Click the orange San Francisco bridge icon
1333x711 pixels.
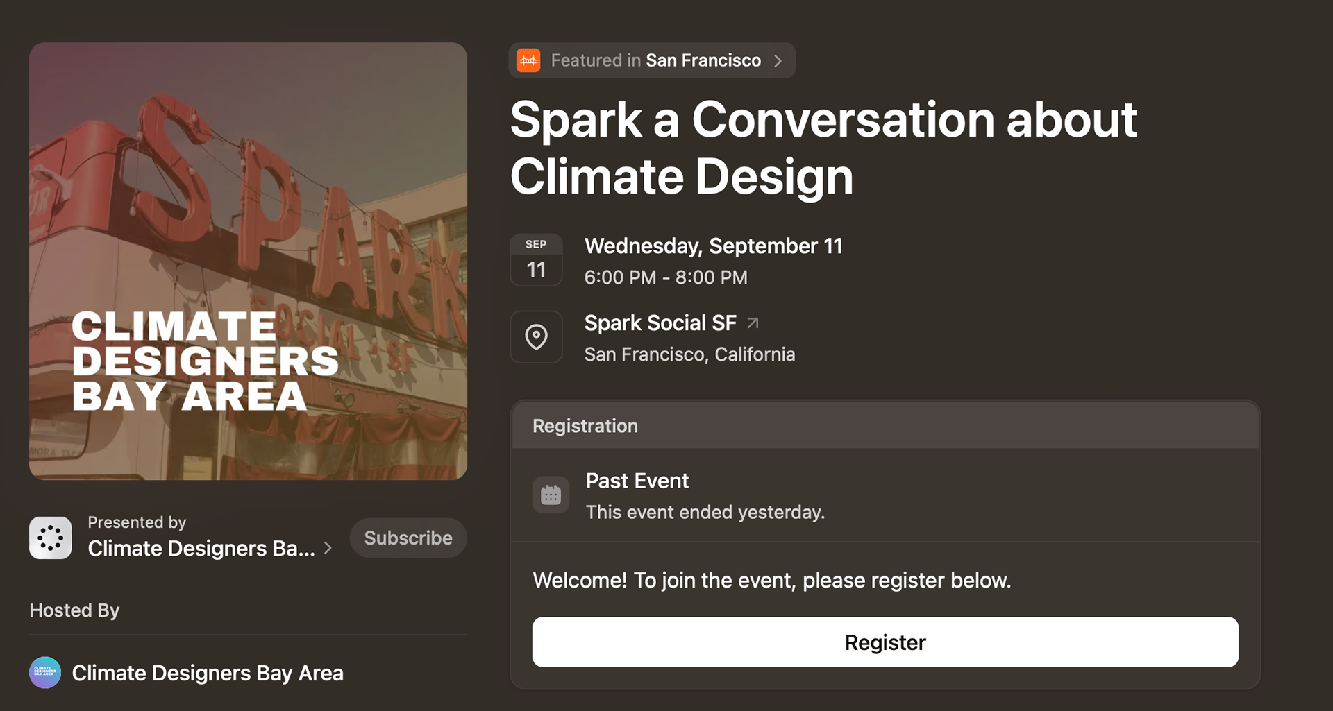point(528,60)
